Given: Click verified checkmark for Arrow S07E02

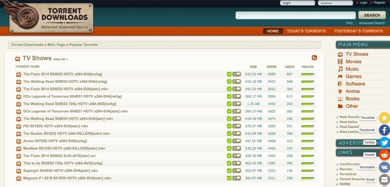Looking at the screenshot, I should (229, 141).
